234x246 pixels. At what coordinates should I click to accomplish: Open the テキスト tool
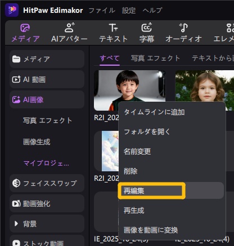pyautogui.click(x=113, y=33)
